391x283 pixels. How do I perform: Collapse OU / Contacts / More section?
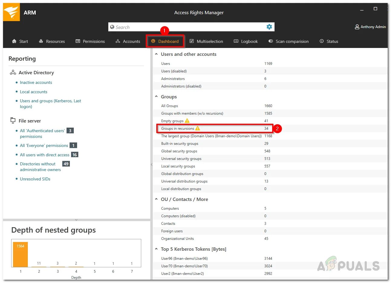click(156, 199)
